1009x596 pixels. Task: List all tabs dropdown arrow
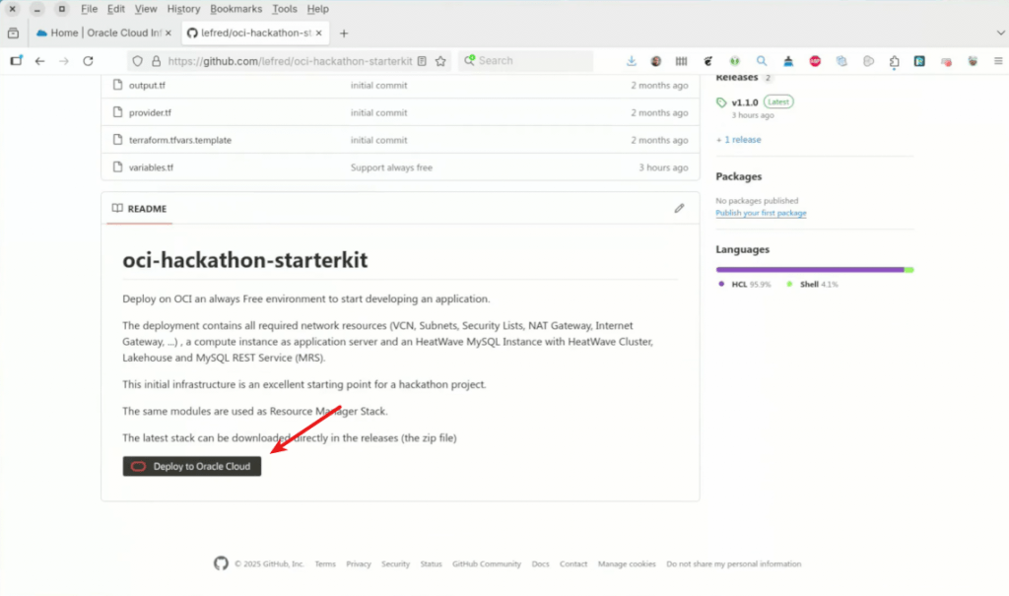point(1001,33)
